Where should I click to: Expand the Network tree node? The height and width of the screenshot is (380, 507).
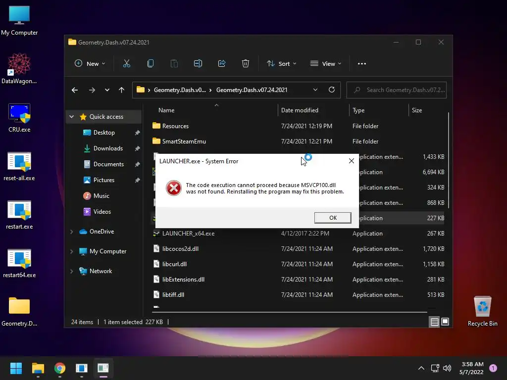coord(72,271)
